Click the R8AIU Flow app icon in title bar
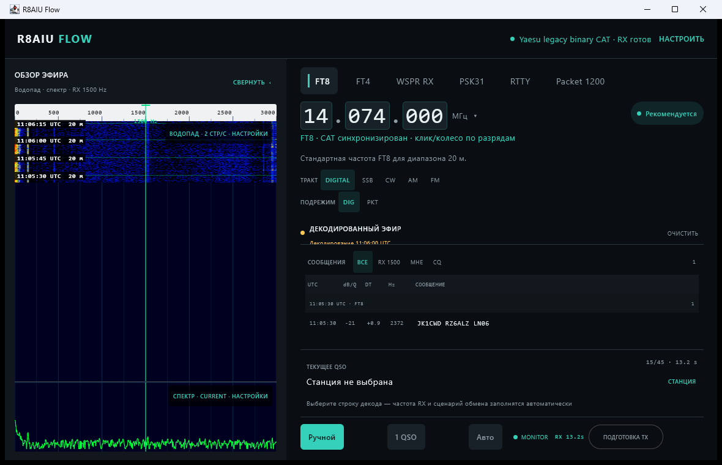 [x=15, y=9]
